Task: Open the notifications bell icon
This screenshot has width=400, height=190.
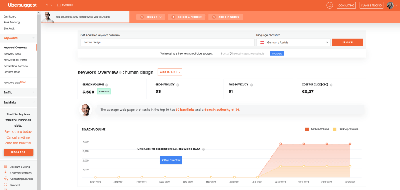Action: click(330, 5)
